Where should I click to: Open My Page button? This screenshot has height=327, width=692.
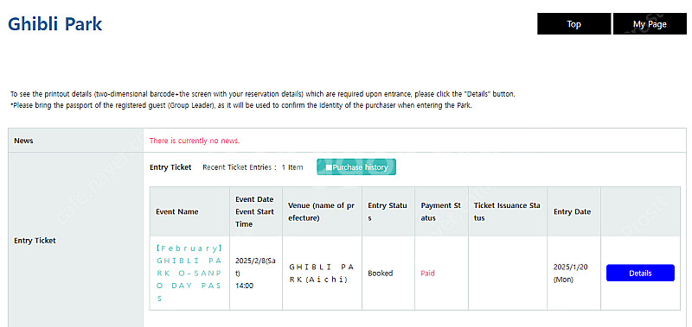point(650,24)
